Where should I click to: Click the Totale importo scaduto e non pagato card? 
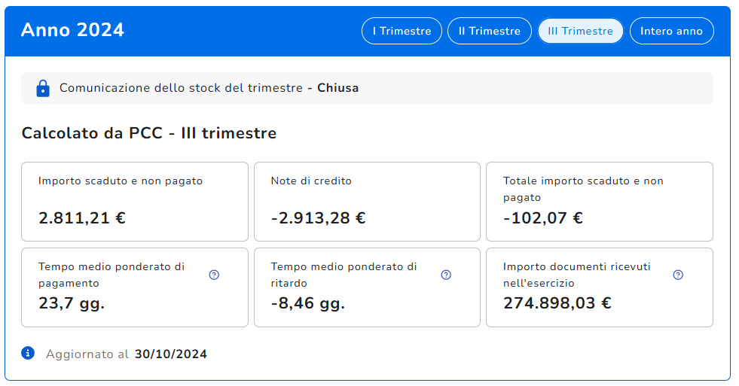(x=599, y=201)
